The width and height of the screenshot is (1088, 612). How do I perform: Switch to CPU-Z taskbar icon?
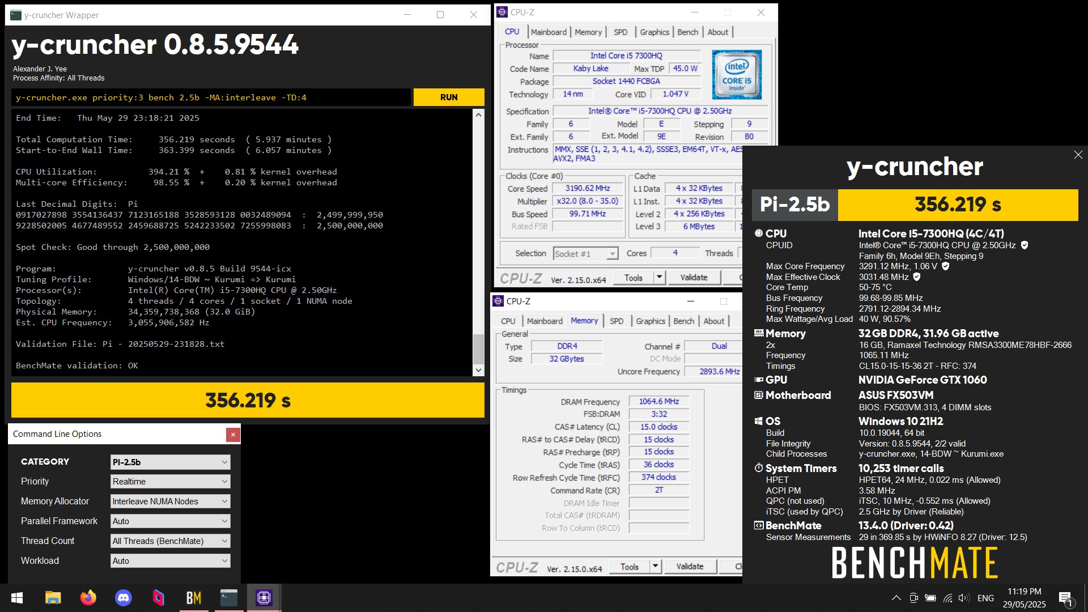263,598
